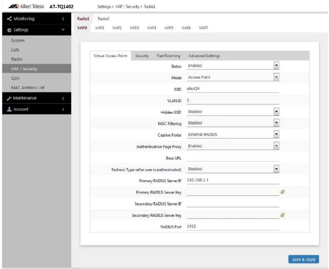Expand the Maintenance menu chevron
This screenshot has width=329, height=269.
point(63,98)
